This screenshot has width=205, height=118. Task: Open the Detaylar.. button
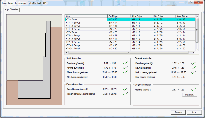[x=190, y=95]
